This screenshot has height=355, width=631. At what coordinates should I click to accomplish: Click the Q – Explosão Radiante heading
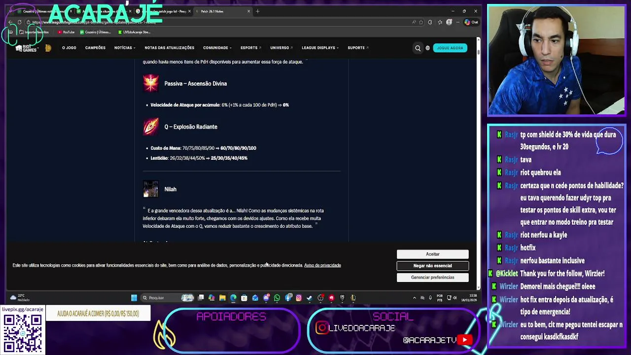tap(191, 127)
